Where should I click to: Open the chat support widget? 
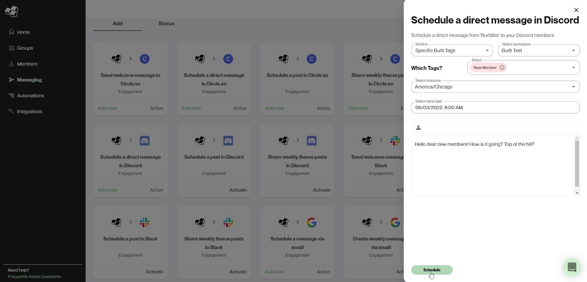click(572, 267)
